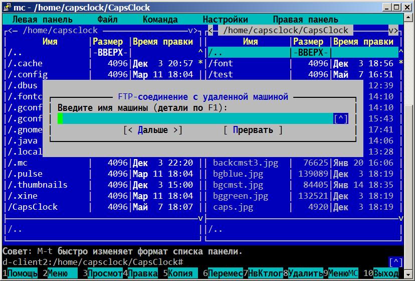Click 4 Правка function key
This screenshot has height=281, width=415.
coord(140,273)
